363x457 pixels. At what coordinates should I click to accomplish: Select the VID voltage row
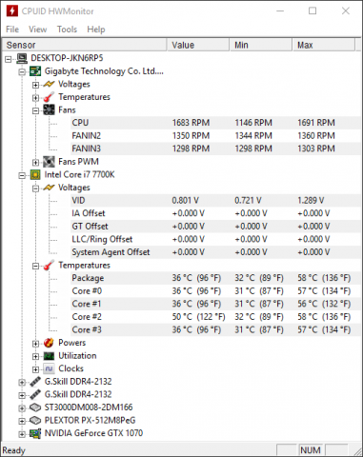[215, 201]
